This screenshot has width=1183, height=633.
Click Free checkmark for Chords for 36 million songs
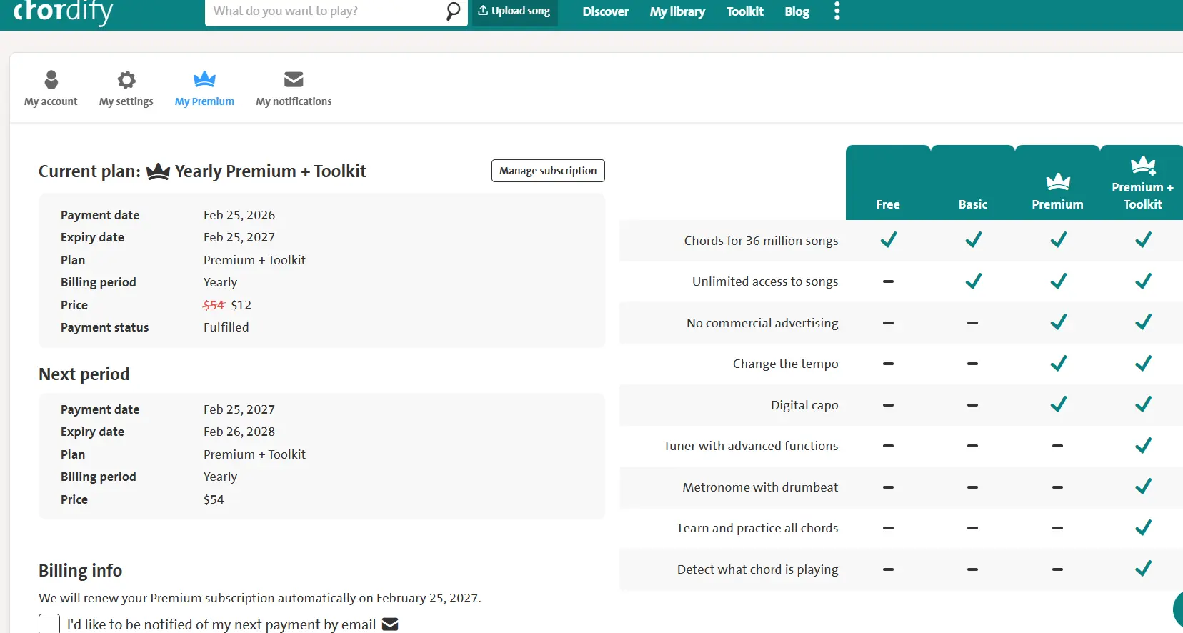click(888, 240)
